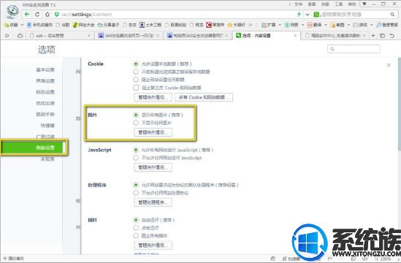Viewport: 401px width, 263px height.
Task: Open the extensions dropdown arrow in toolbar
Action: click(x=280, y=25)
